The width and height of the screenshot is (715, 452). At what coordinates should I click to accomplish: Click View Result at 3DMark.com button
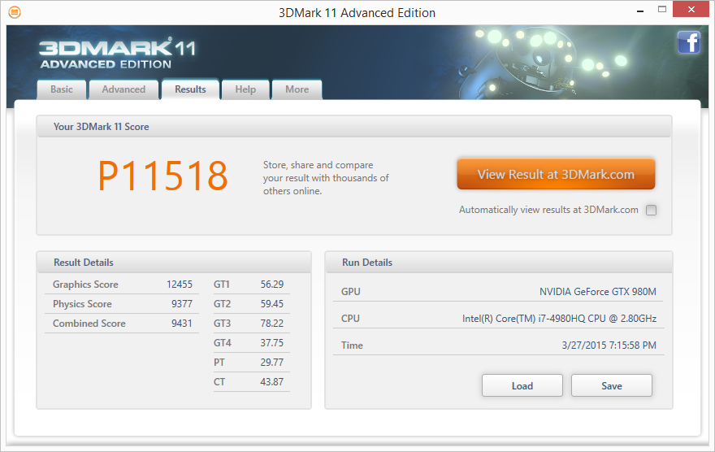click(556, 174)
